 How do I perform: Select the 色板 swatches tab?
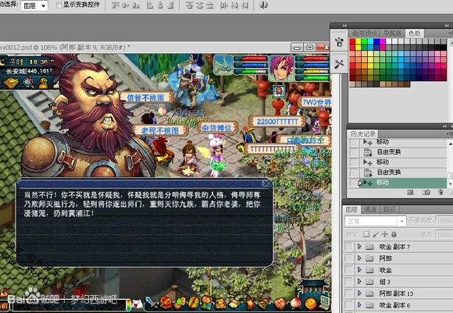pyautogui.click(x=414, y=34)
